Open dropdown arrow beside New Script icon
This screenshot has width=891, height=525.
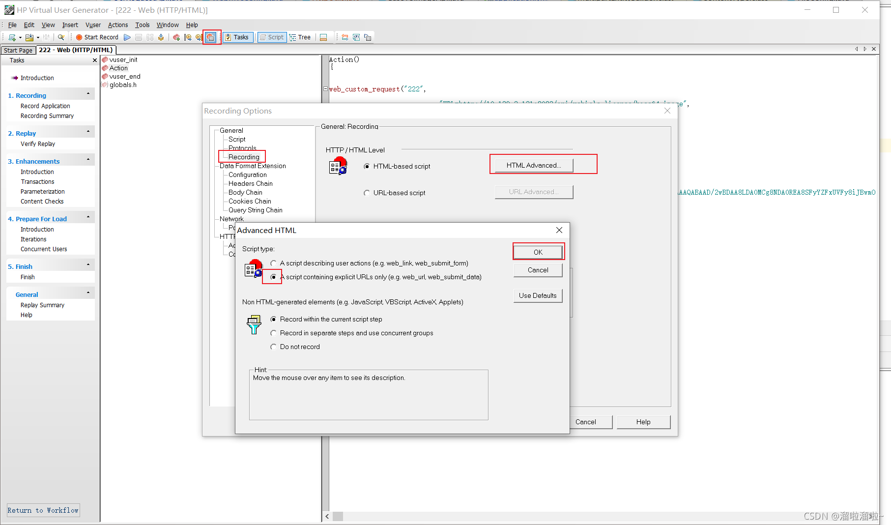[20, 37]
